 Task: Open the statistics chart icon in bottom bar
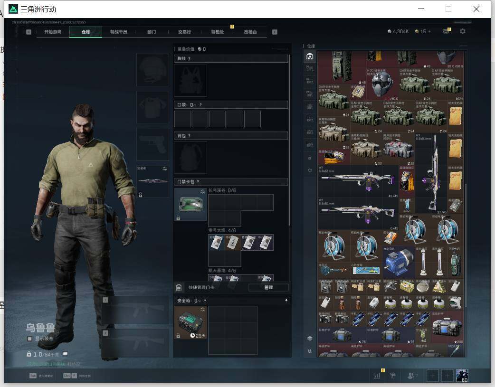pyautogui.click(x=377, y=376)
